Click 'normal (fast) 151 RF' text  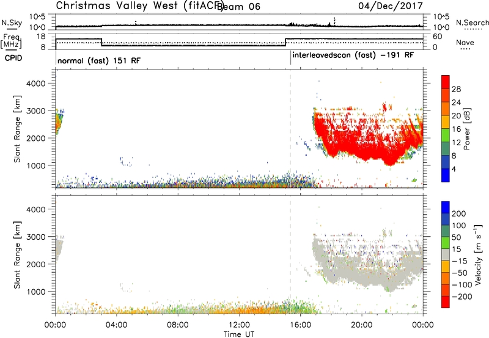99,60
